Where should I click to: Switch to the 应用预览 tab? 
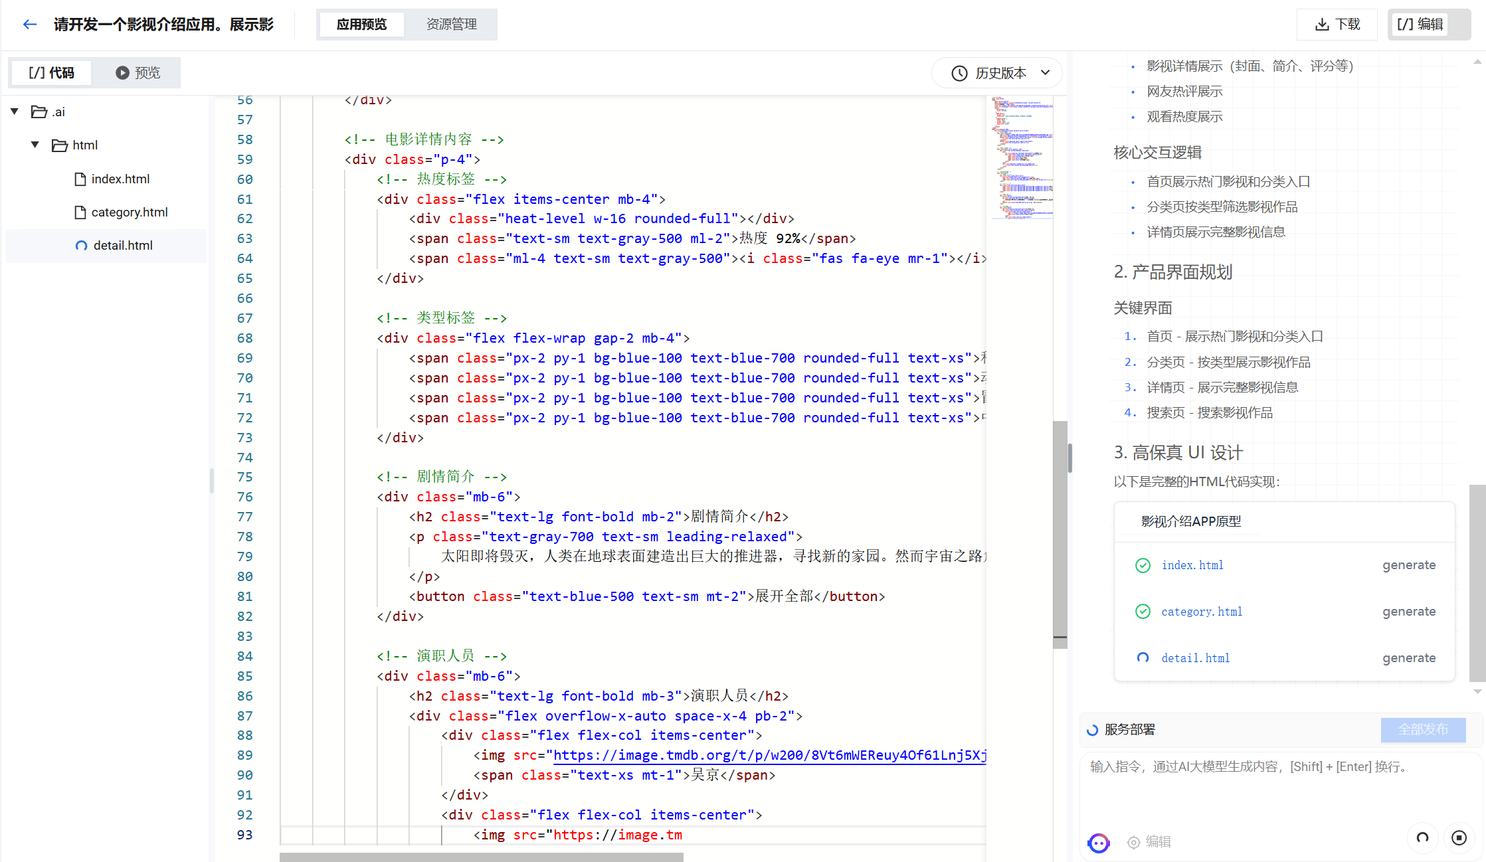[x=361, y=25]
